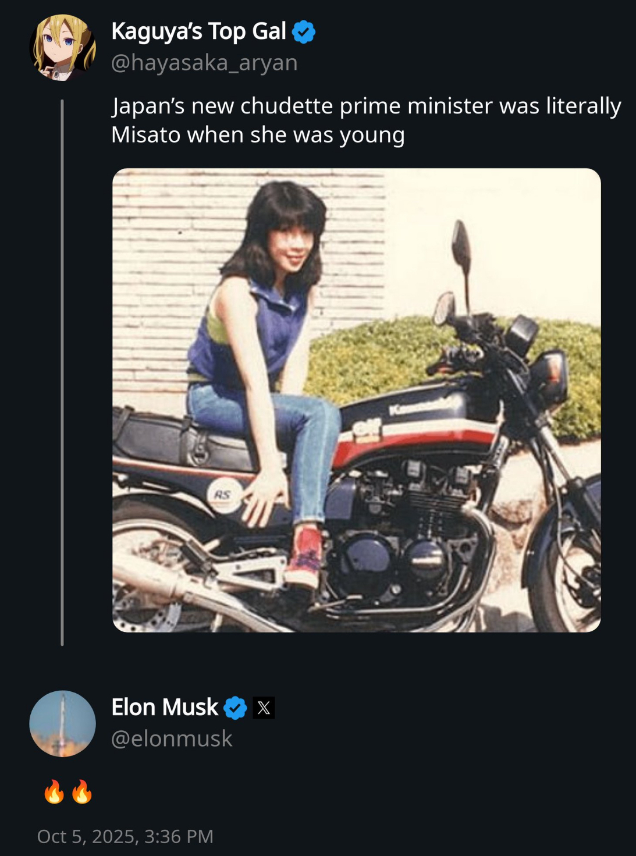Open Kaguya's Top Gal profile avatar

tap(62, 48)
